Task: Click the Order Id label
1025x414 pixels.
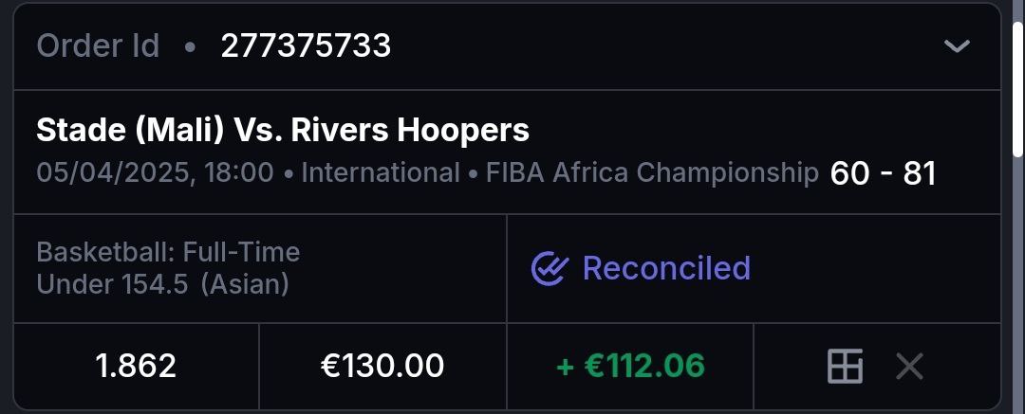Action: click(x=98, y=45)
